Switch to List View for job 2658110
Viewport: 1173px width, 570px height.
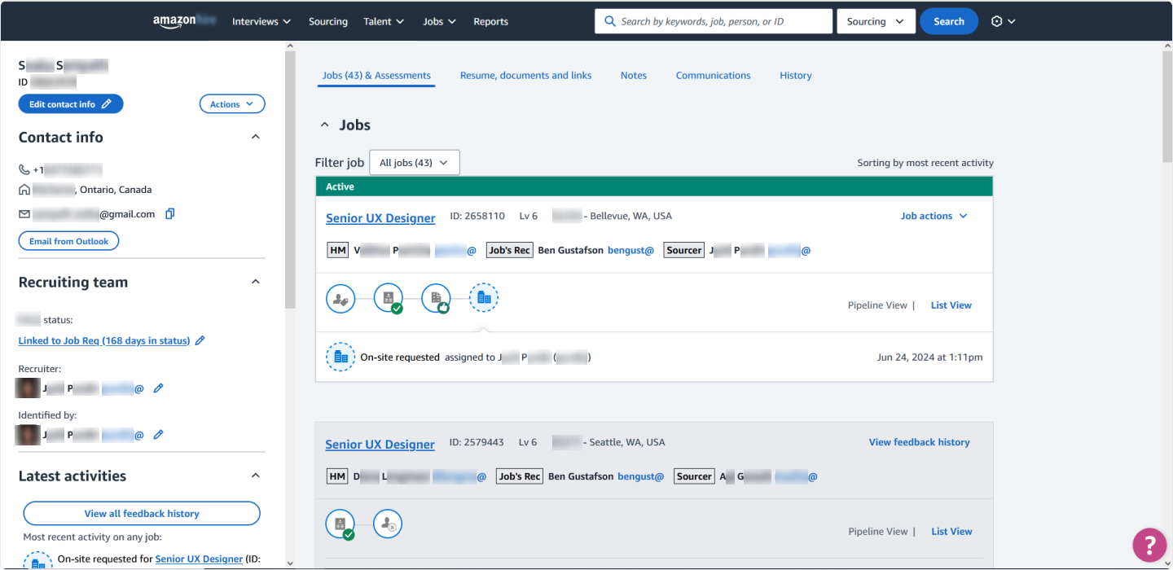[x=951, y=305]
